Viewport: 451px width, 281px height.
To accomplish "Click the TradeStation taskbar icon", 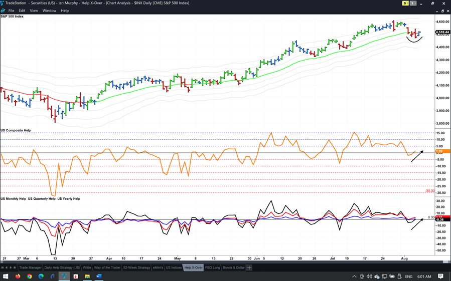I will pyautogui.click(x=64, y=276).
